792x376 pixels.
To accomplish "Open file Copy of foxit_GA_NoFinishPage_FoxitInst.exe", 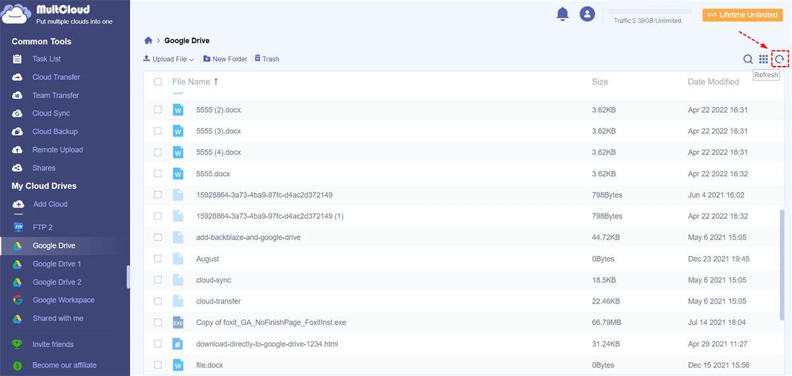I will point(271,323).
